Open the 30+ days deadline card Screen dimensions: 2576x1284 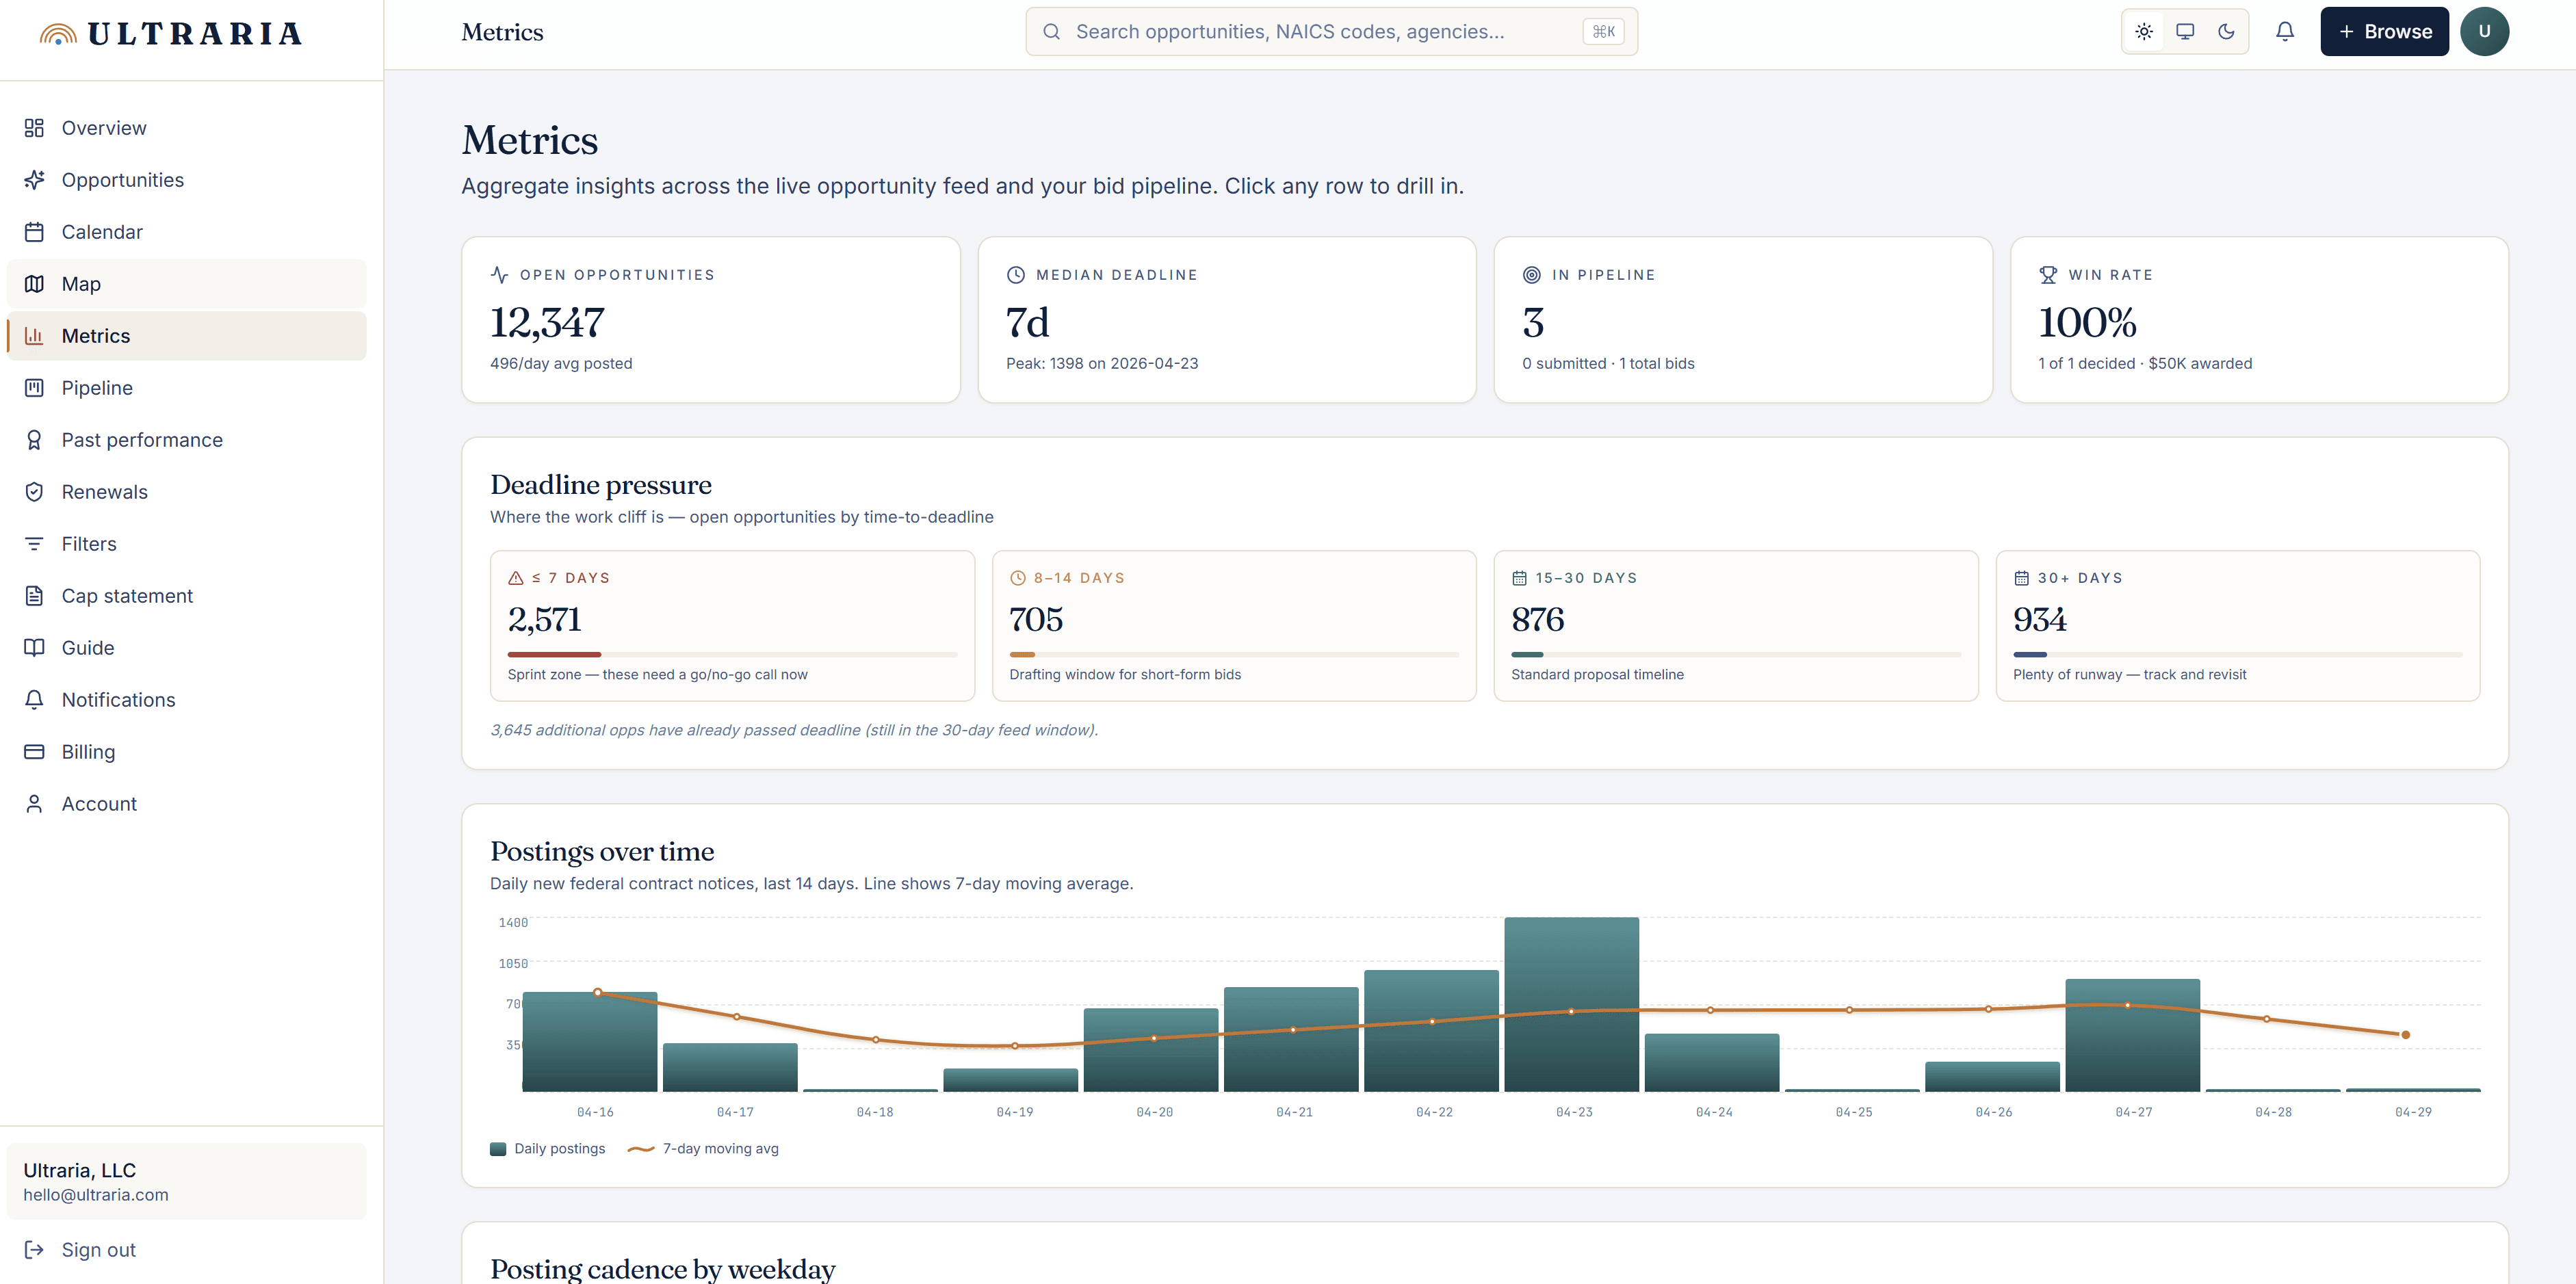point(2238,626)
